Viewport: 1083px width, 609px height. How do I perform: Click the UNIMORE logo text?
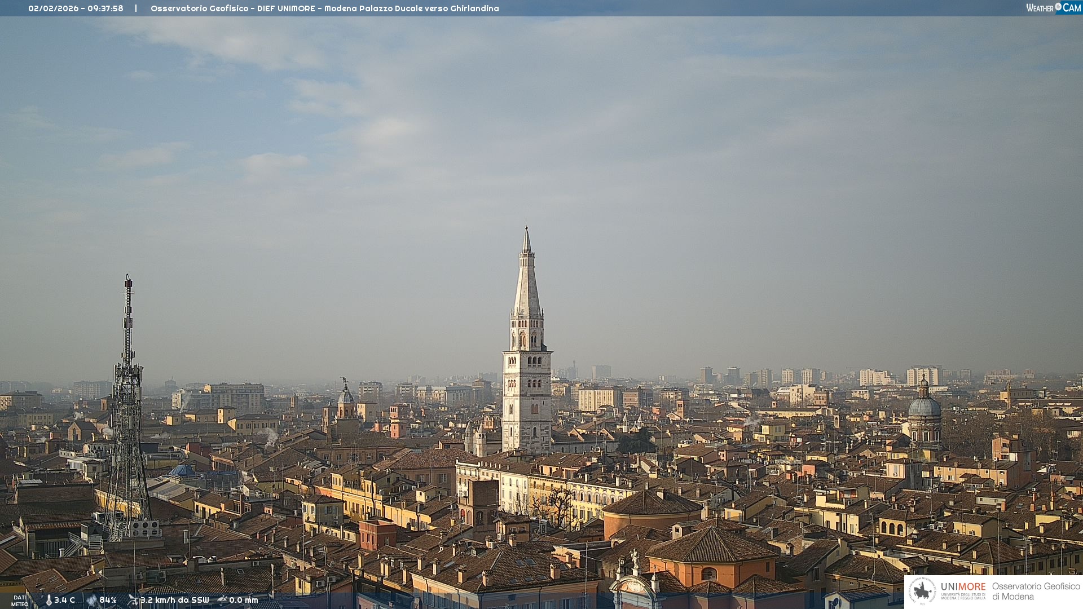coord(963,586)
